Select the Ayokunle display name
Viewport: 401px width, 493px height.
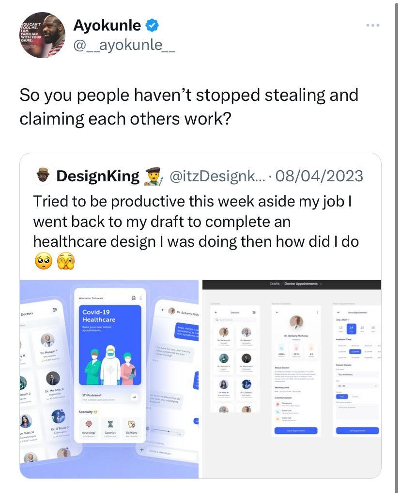point(107,25)
